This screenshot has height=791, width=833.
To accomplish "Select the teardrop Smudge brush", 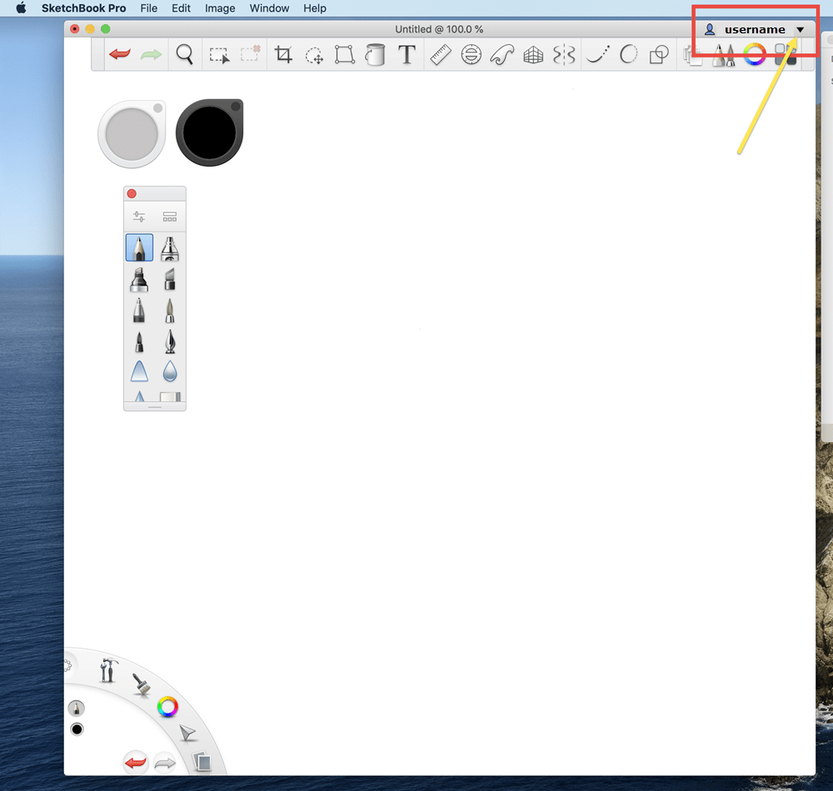I will (170, 372).
